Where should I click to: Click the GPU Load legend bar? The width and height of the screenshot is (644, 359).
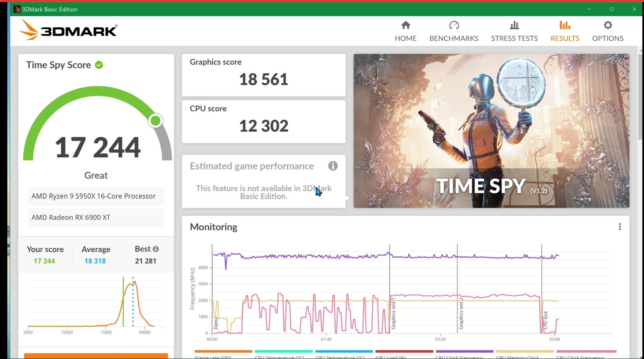click(x=404, y=352)
